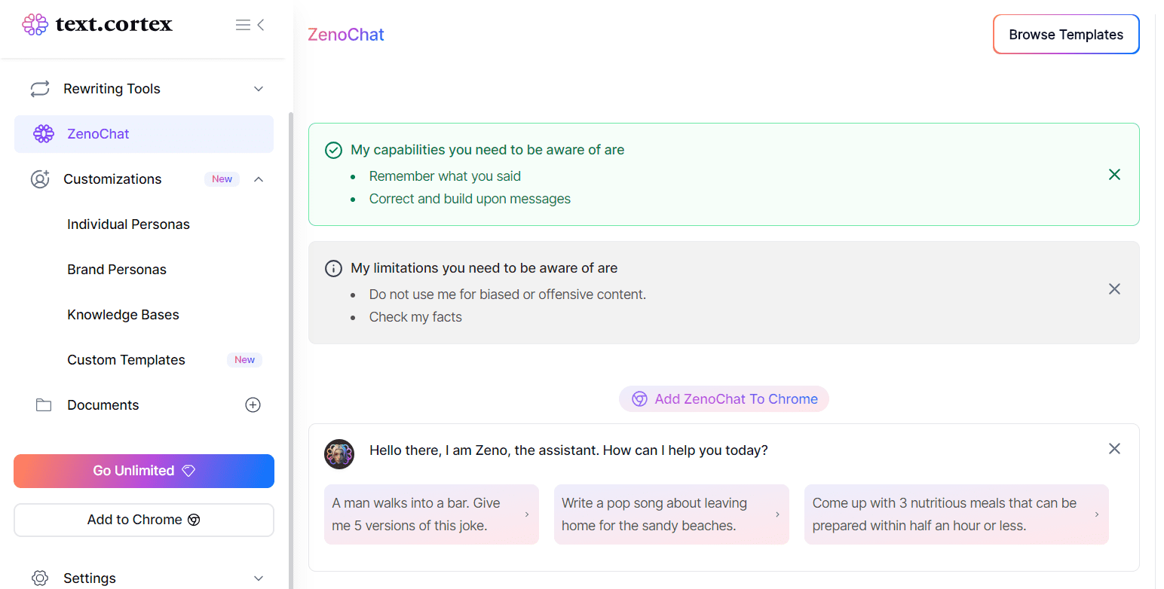1164x589 pixels.
Task: Open Knowledge Bases
Action: click(x=123, y=314)
